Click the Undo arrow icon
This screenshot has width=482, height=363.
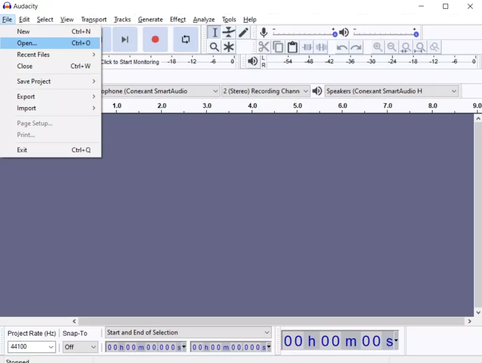click(x=342, y=47)
